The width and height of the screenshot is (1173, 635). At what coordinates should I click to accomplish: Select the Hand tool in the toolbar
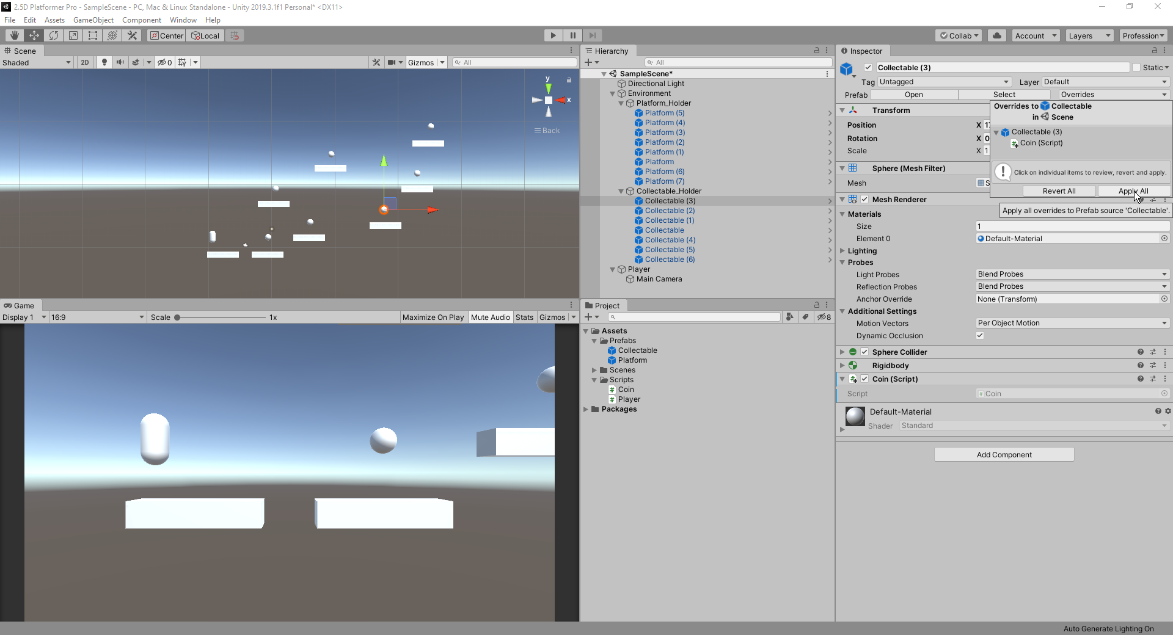point(13,35)
